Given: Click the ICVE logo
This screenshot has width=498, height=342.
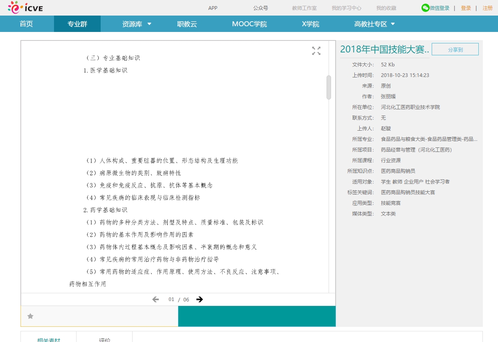Looking at the screenshot, I should [x=25, y=7].
